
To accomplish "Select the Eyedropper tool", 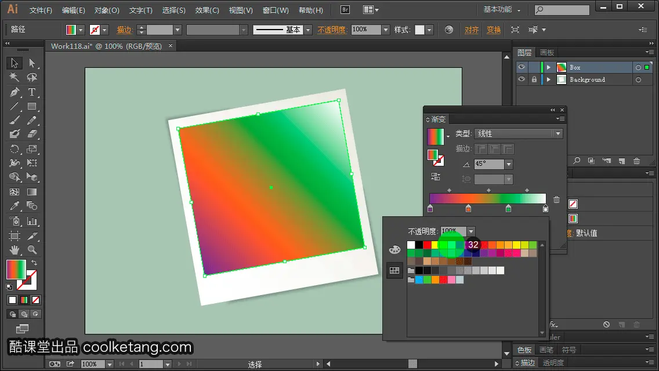I will coord(15,206).
